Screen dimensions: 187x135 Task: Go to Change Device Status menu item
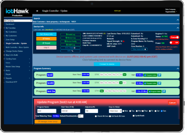pyautogui.click(x=14, y=51)
